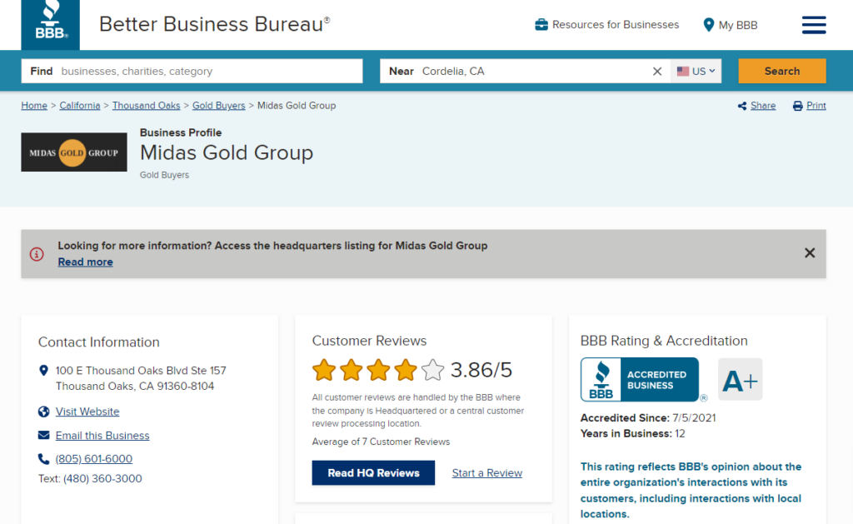Open the US country selector dropdown
The height and width of the screenshot is (524, 853).
(x=696, y=71)
